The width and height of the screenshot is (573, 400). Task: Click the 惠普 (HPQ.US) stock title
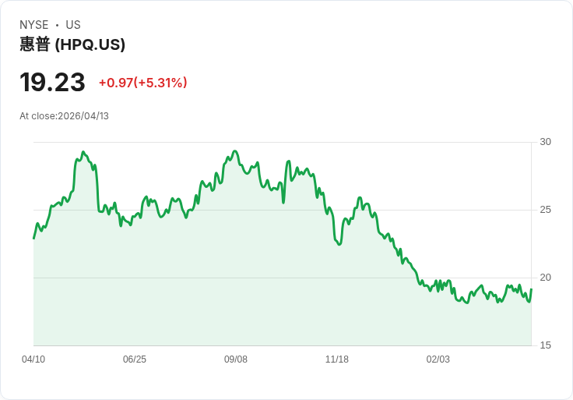point(72,44)
